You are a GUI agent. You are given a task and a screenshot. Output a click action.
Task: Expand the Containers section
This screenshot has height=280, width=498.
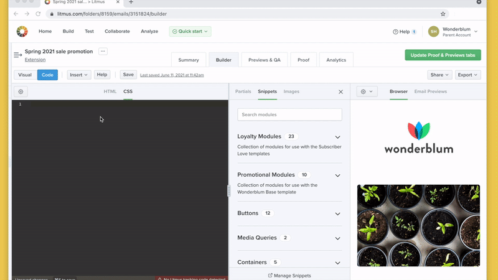(337, 263)
